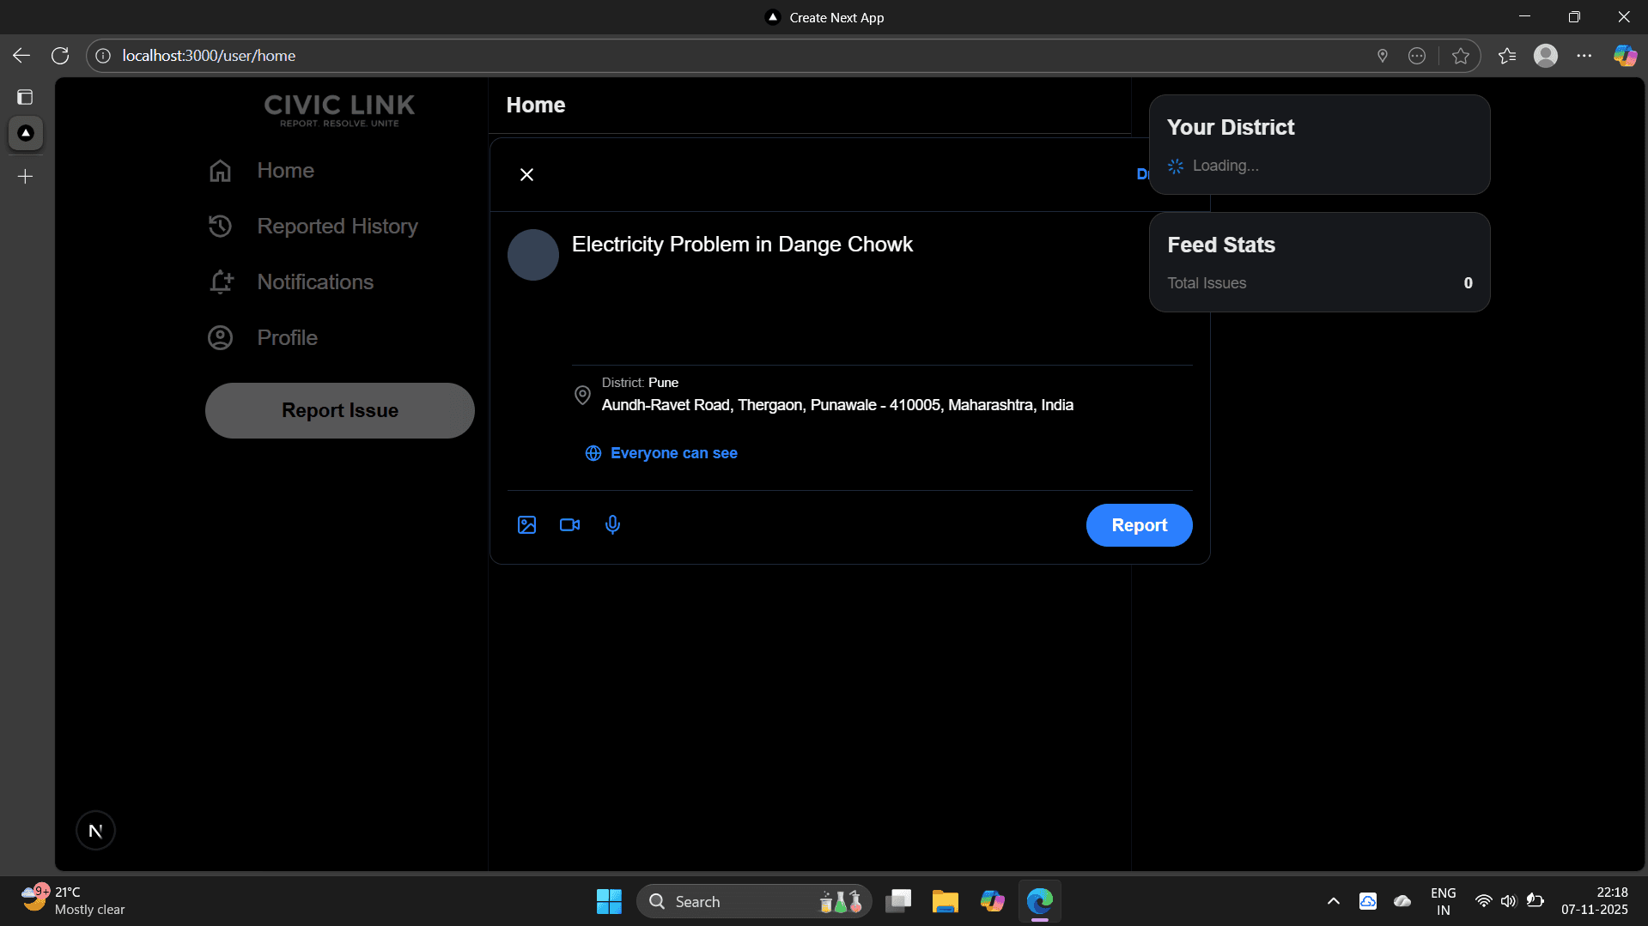Screen dimensions: 1648x926
Task: Click the Loading spinner in Your District
Action: pyautogui.click(x=1175, y=166)
